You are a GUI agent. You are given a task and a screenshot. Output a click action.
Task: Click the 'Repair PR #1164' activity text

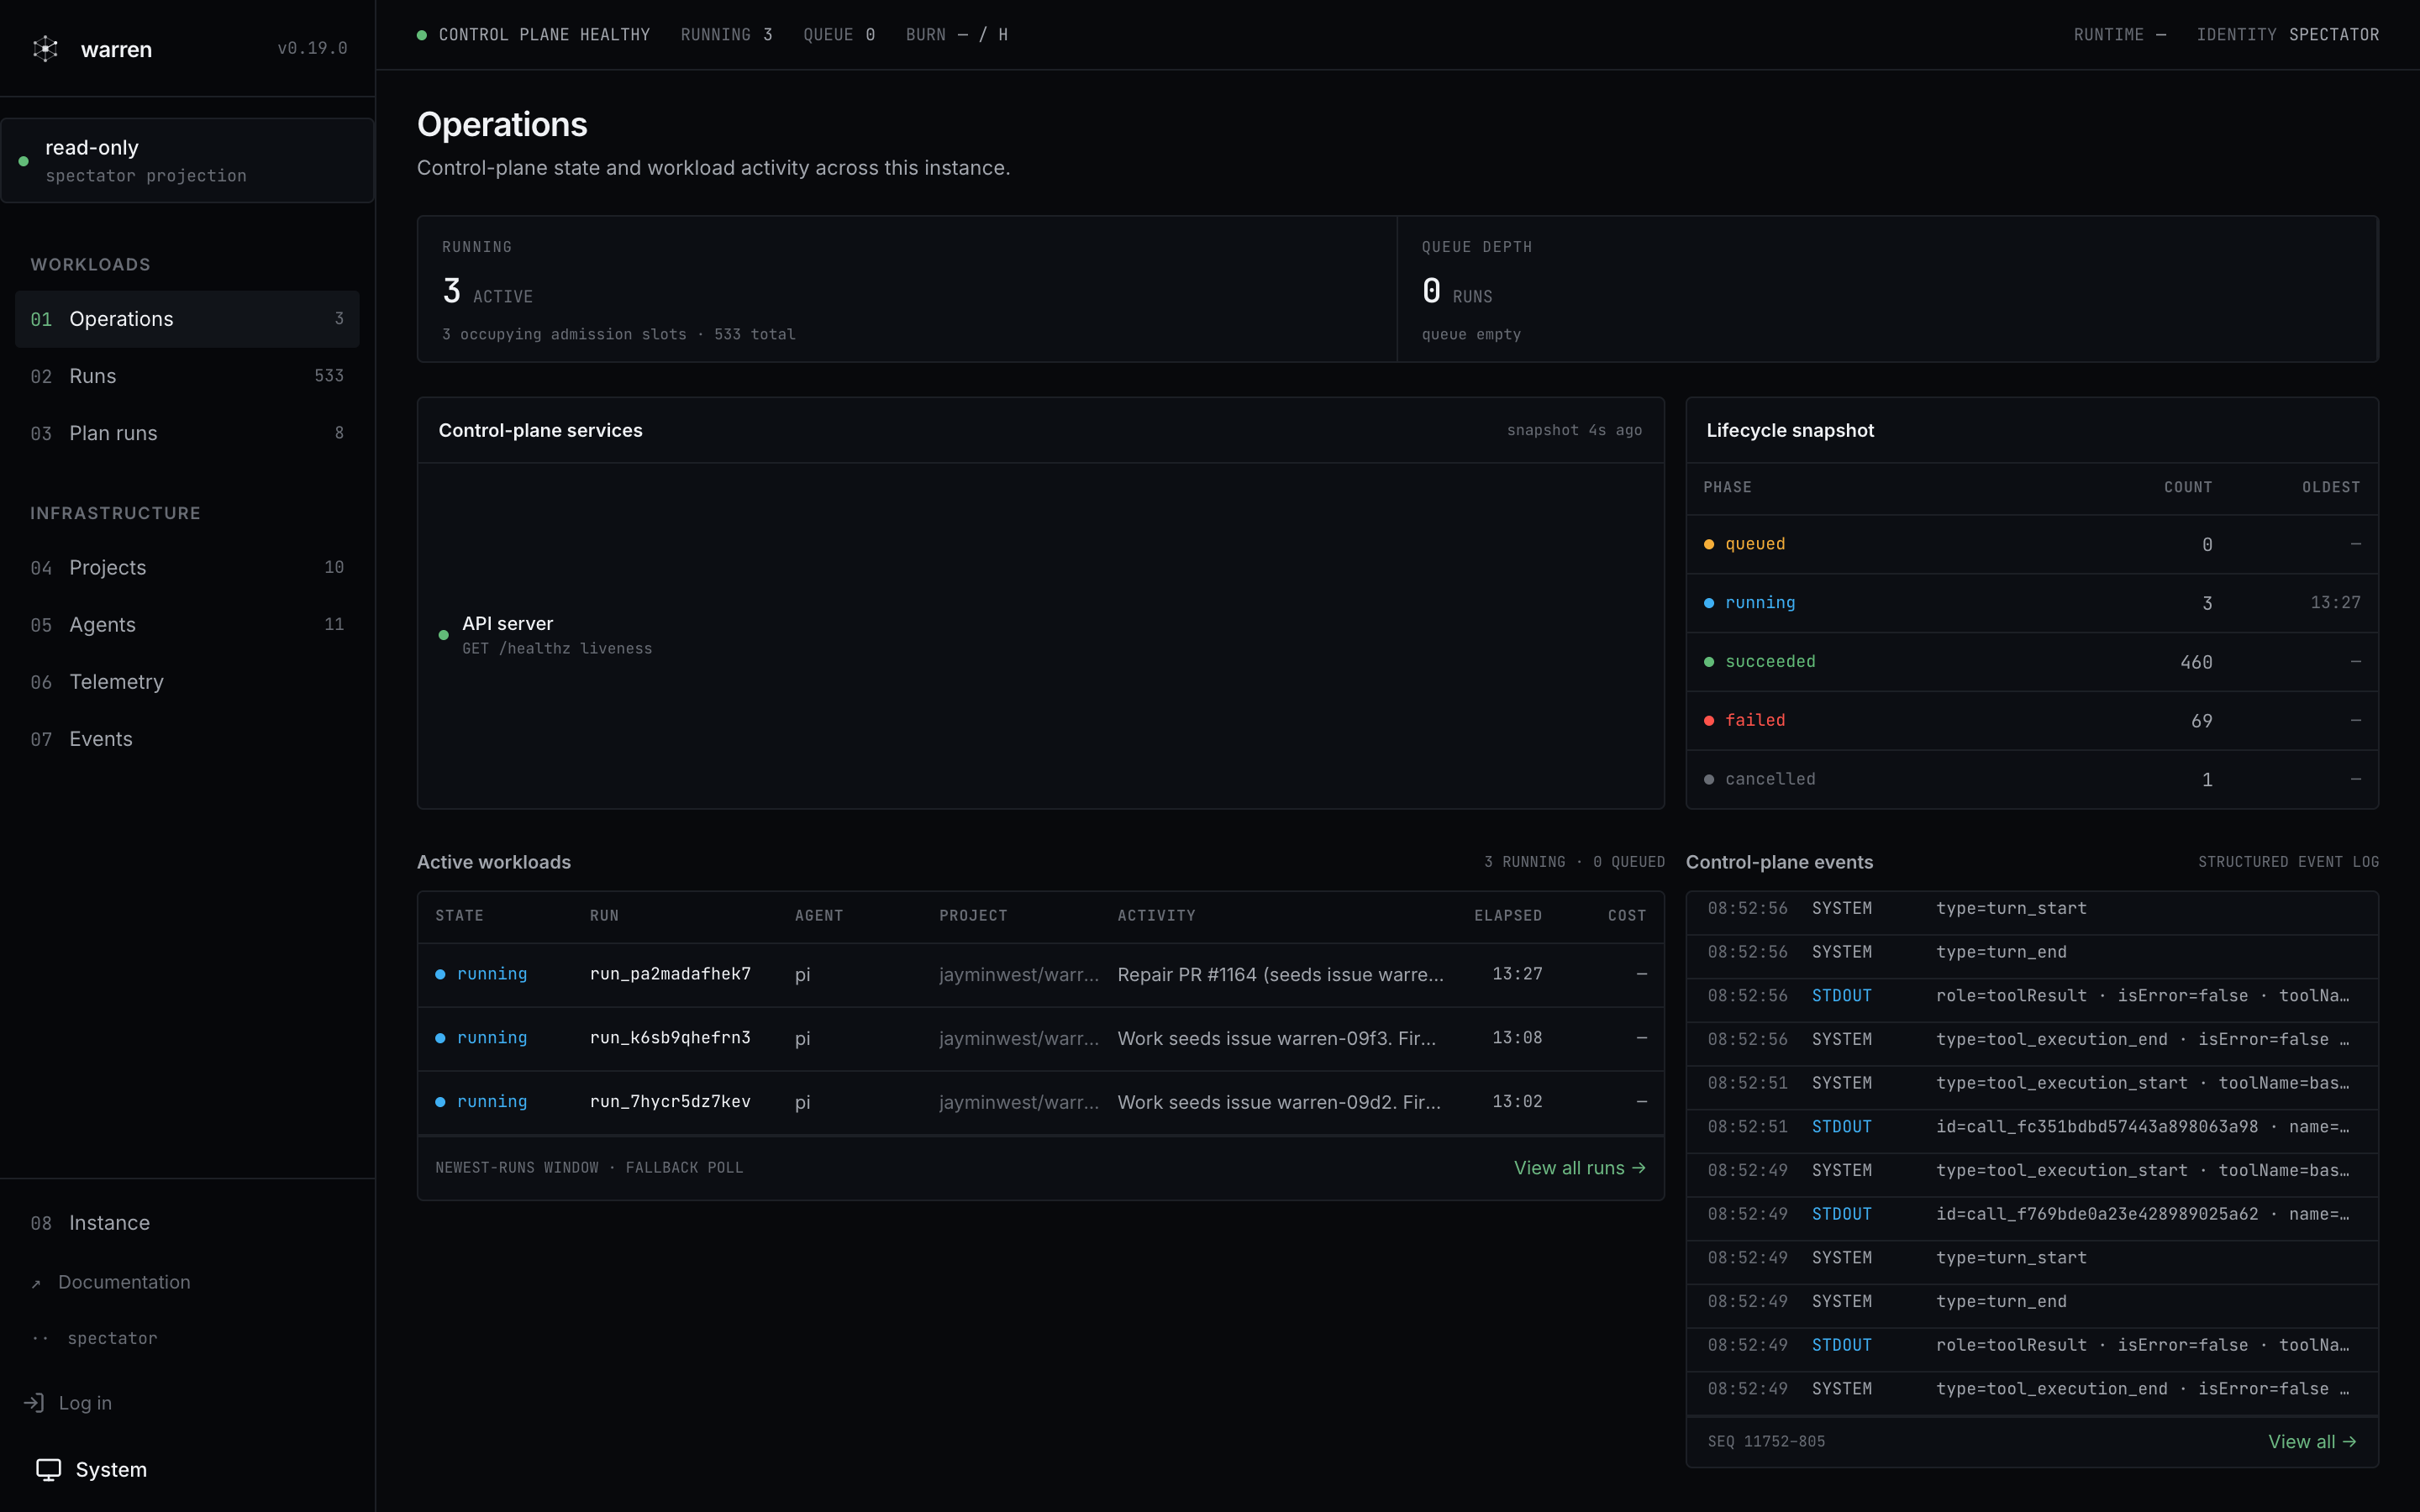pos(1280,975)
